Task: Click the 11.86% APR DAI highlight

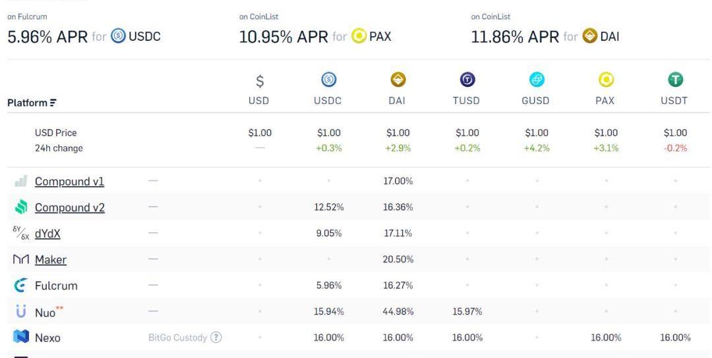Action: [545, 37]
